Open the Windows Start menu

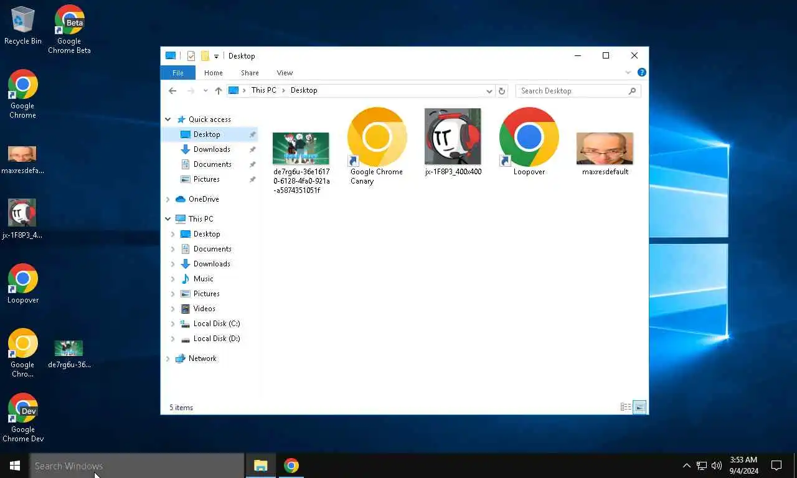click(15, 466)
